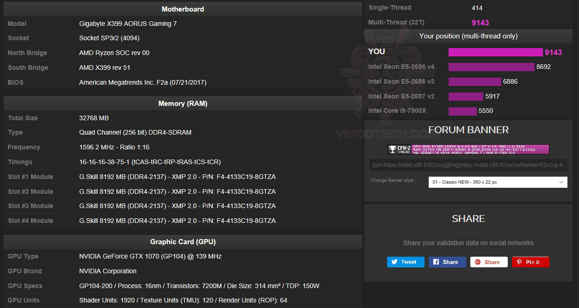The image size is (579, 308).
Task: Click the AMD Ryzen SOC rev 00 value
Action: 114,53
